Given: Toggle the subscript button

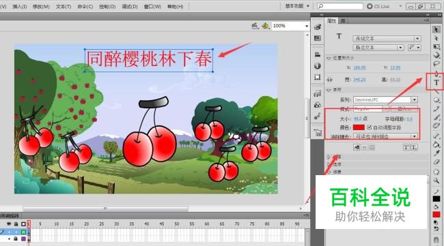Looking at the screenshot, I should 414,147.
